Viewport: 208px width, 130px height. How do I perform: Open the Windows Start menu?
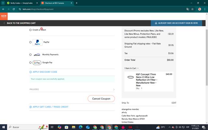4,127
